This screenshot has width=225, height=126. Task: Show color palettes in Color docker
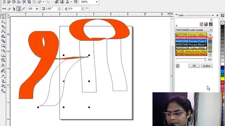pyautogui.click(x=211, y=24)
